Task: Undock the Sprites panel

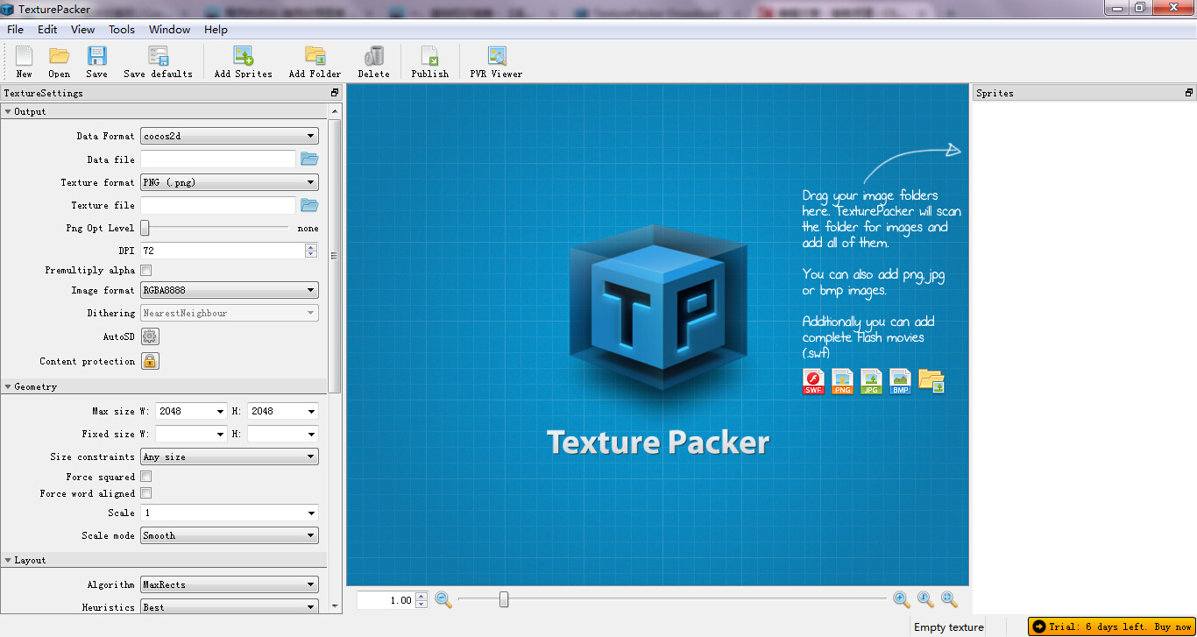Action: (x=1189, y=93)
